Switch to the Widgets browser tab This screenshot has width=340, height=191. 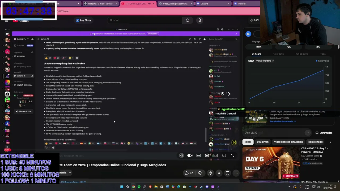(100, 4)
